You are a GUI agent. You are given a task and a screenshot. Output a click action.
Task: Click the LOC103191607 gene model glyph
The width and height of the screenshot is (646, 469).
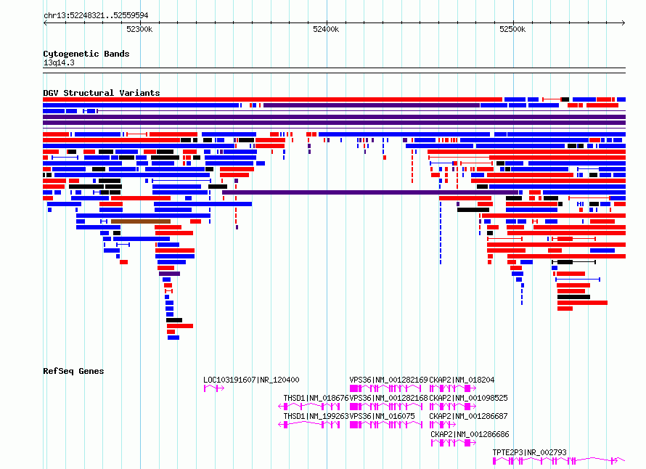(x=214, y=388)
